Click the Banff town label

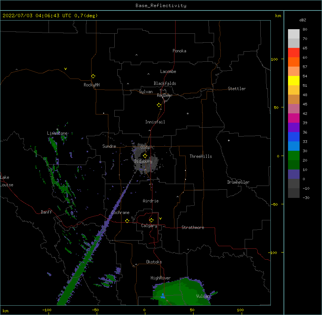pos(46,212)
